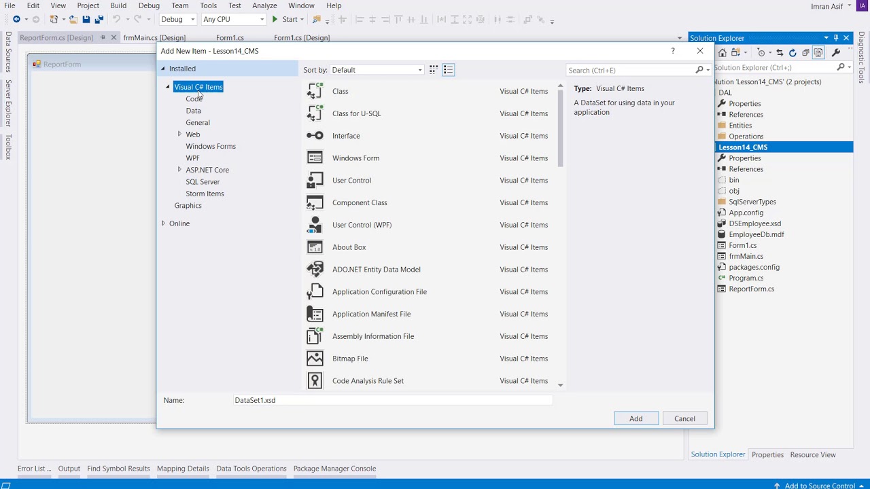
Task: Click the Start debugging play icon
Action: click(275, 19)
